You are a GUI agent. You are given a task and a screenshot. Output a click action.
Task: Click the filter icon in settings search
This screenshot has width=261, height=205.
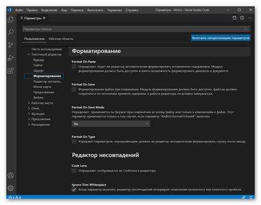[246, 29]
